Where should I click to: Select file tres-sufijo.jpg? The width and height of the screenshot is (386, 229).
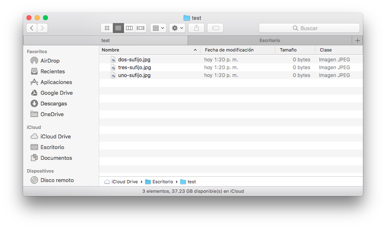[134, 67]
